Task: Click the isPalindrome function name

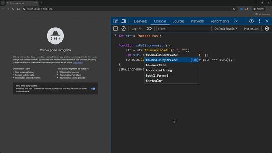Action: (x=146, y=45)
